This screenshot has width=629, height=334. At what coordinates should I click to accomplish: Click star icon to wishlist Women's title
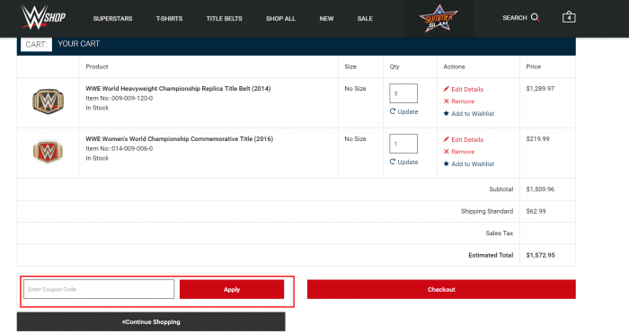tap(446, 163)
